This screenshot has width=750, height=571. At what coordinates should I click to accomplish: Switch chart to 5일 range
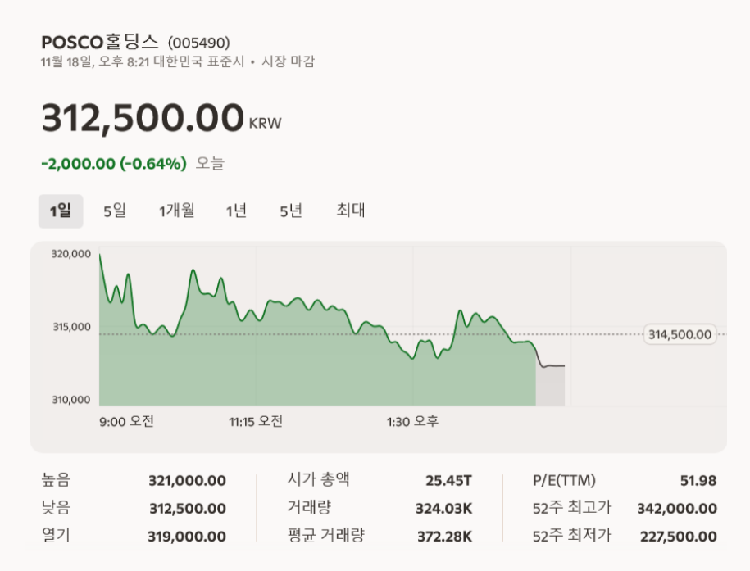[x=115, y=211]
